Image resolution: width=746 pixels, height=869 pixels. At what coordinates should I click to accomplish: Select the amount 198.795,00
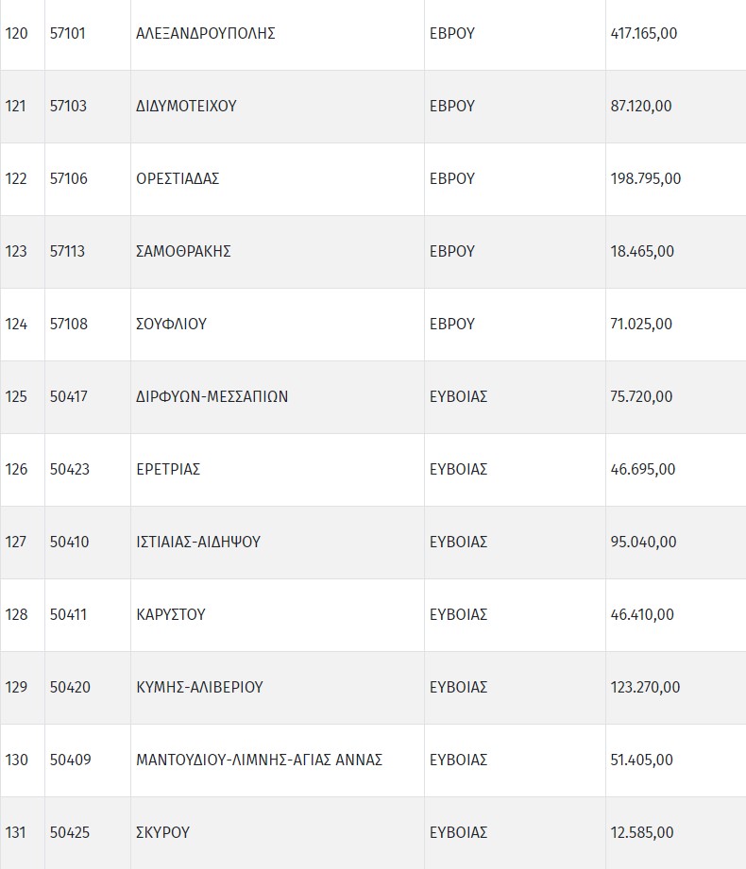(646, 179)
